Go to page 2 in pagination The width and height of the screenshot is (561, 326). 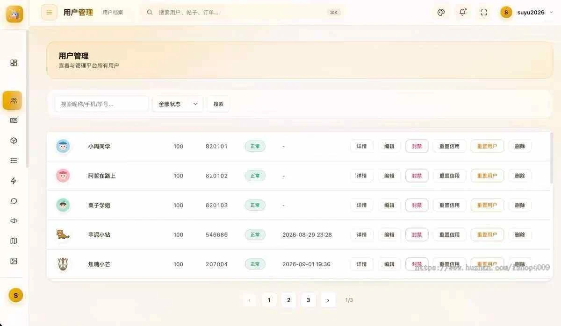click(288, 300)
